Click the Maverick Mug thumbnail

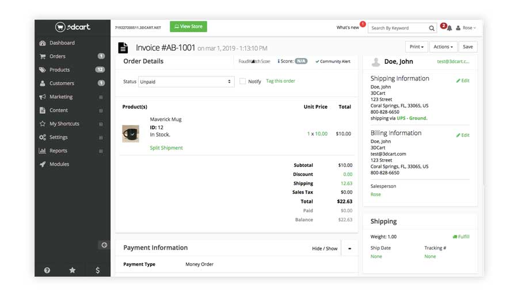tap(131, 134)
